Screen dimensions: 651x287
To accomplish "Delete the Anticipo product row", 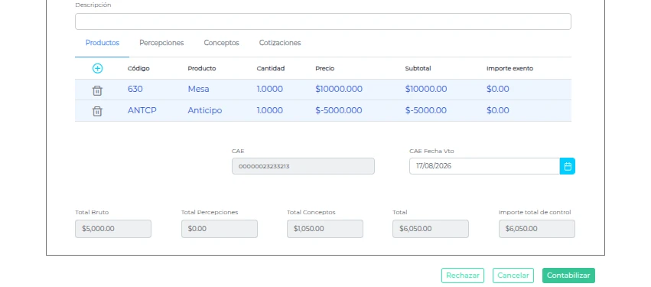I will click(97, 111).
